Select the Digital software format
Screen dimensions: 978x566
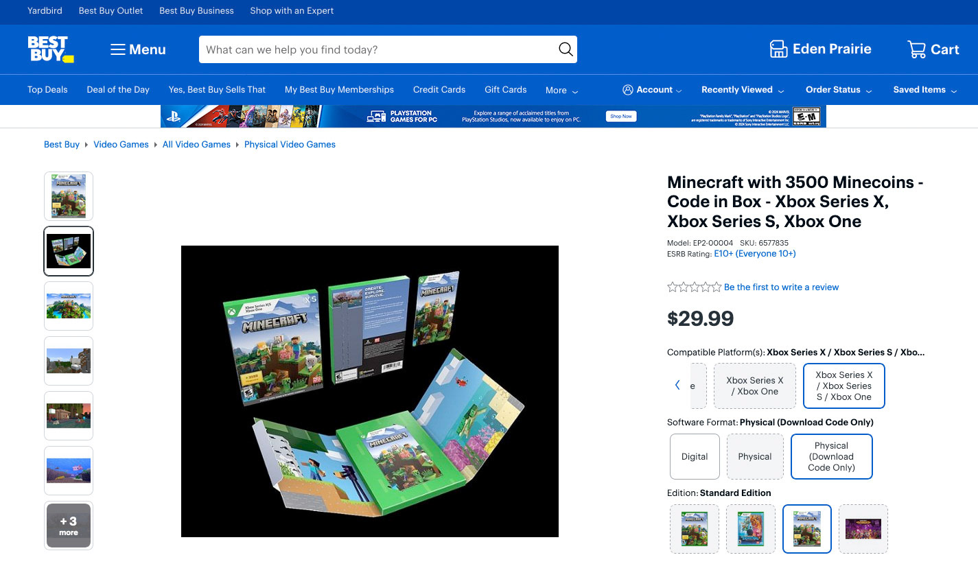click(695, 456)
